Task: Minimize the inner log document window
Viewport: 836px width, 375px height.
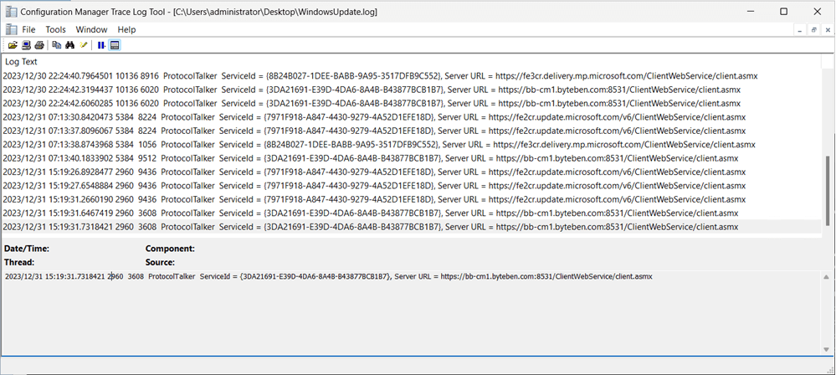Action: point(800,30)
